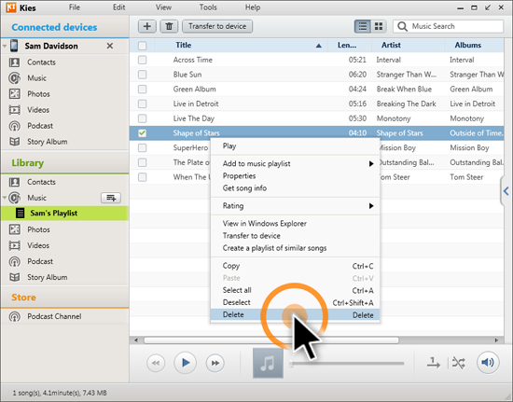Toggle shuffle playback icon
Viewport: 513px width, 402px height.
(x=458, y=363)
